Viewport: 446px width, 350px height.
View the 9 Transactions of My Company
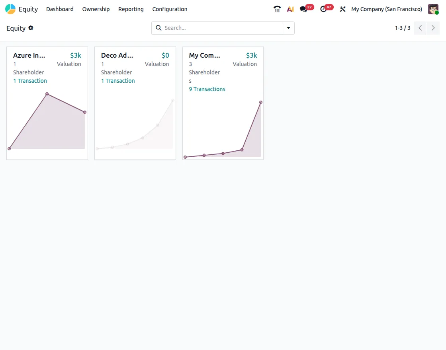(207, 89)
